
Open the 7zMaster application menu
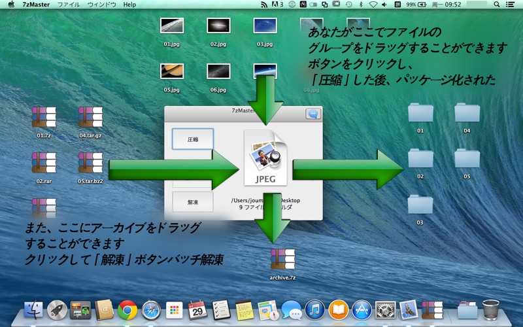36,5
